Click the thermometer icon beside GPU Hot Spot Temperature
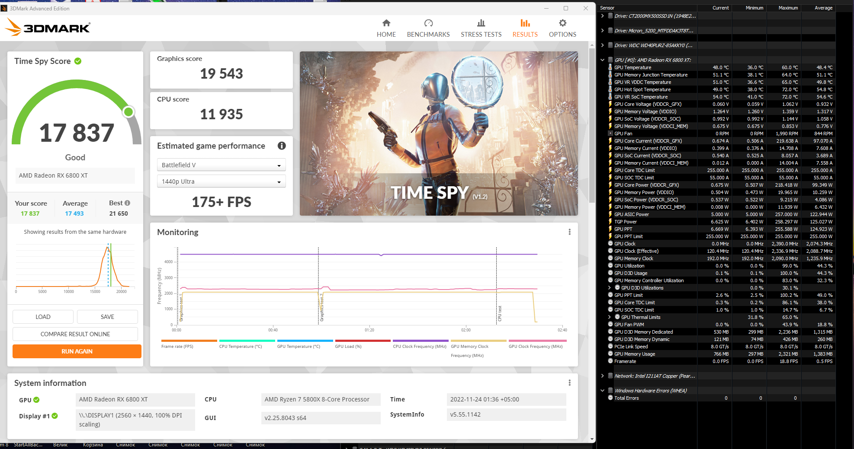Screen dimensions: 854x449 pyautogui.click(x=610, y=89)
